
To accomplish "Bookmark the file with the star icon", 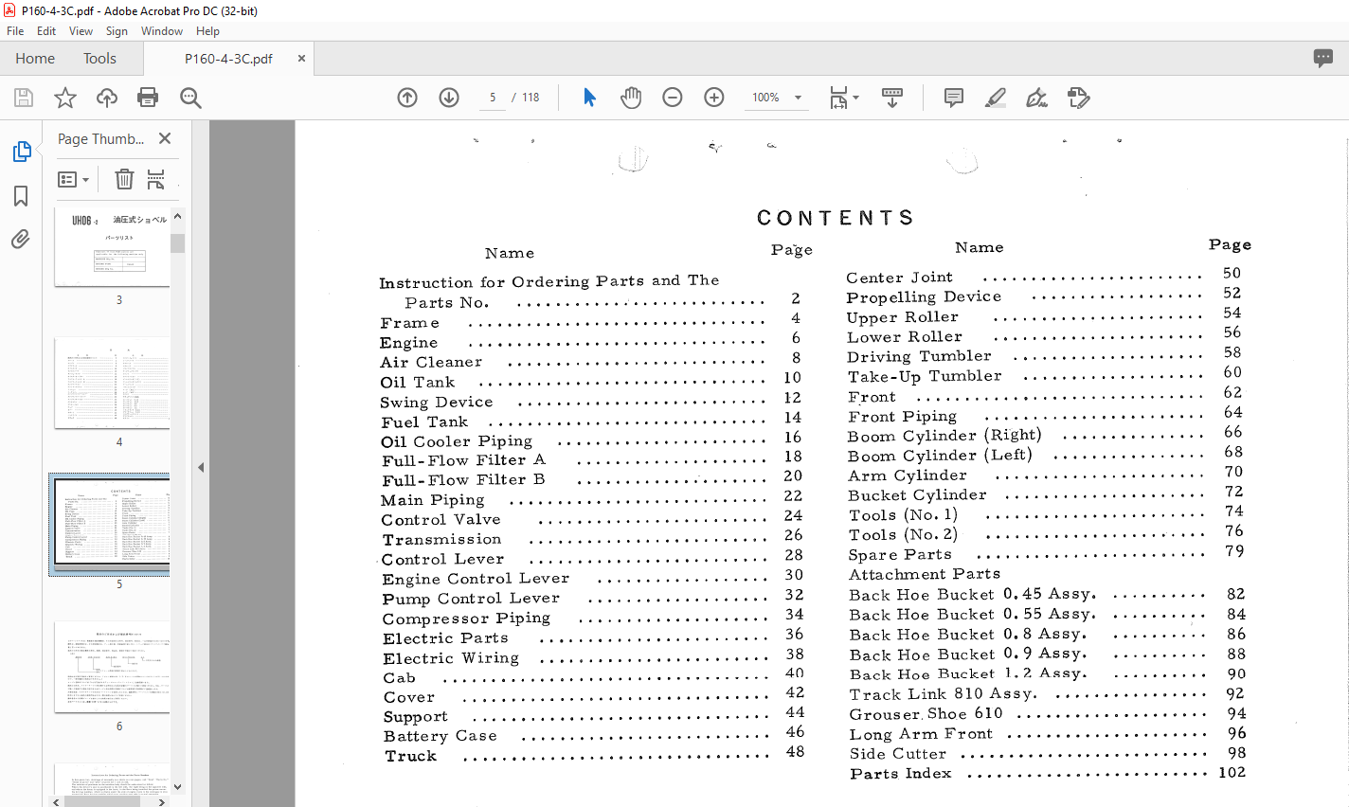I will [65, 98].
